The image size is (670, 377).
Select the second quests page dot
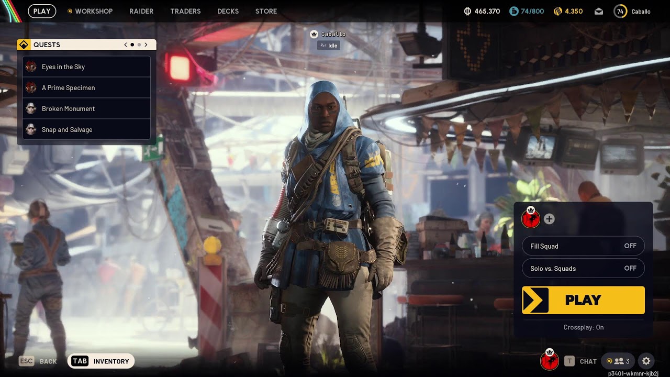(x=139, y=45)
